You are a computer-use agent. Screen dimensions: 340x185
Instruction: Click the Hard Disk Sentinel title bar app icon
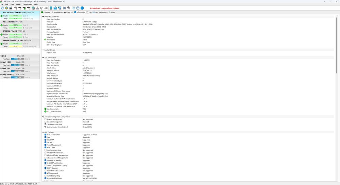click(1, 1)
